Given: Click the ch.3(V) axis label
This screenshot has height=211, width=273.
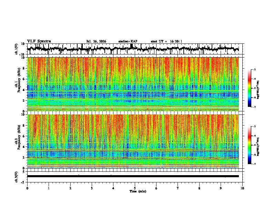Looking at the screenshot, I should point(17,177).
